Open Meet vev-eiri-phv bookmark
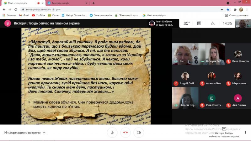Screen dimensions: 251x141 [154, 15]
